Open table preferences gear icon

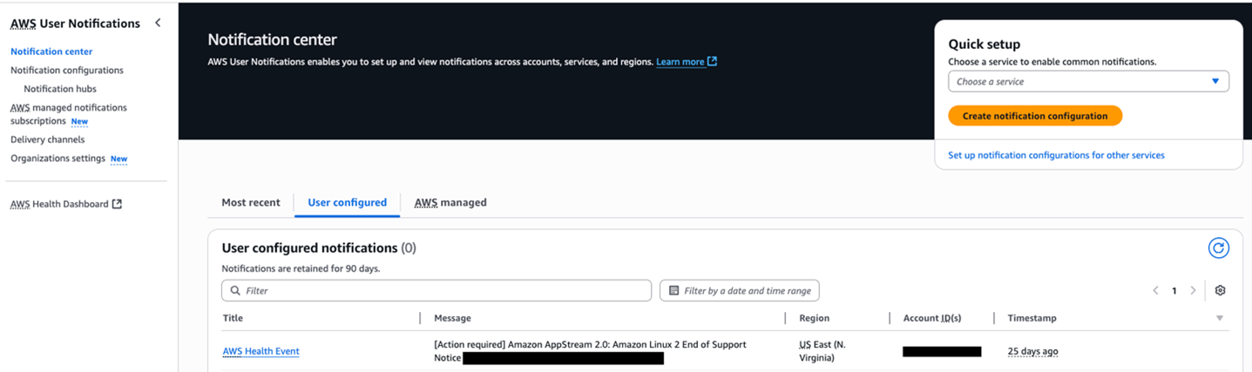[1220, 290]
